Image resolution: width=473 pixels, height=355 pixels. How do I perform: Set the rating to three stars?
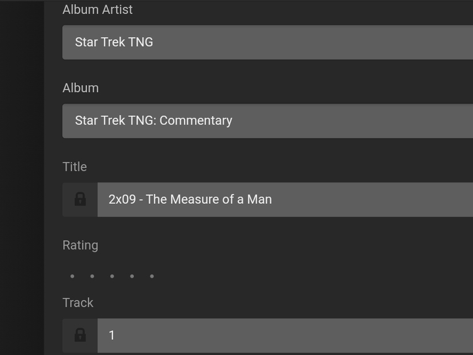[112, 276]
